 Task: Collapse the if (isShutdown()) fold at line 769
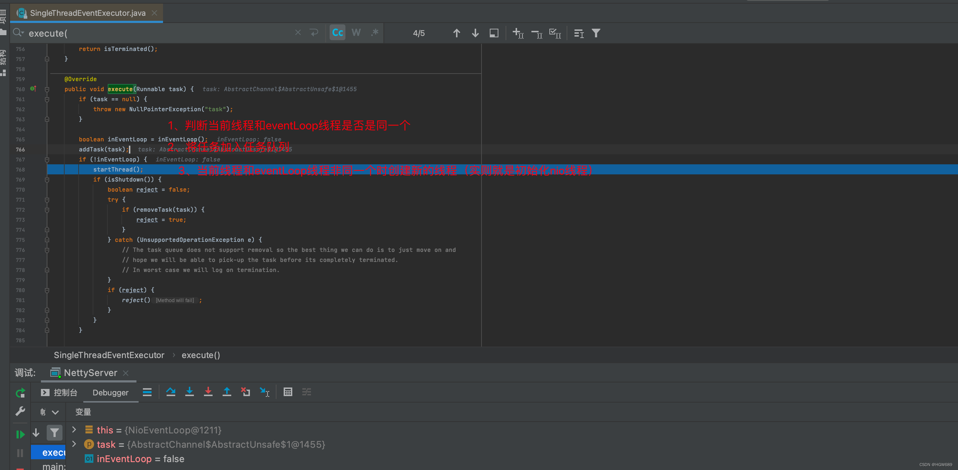pyautogui.click(x=47, y=179)
